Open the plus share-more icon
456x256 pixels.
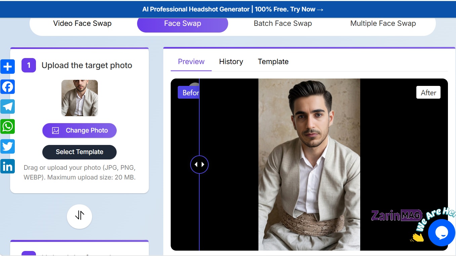pos(7,66)
